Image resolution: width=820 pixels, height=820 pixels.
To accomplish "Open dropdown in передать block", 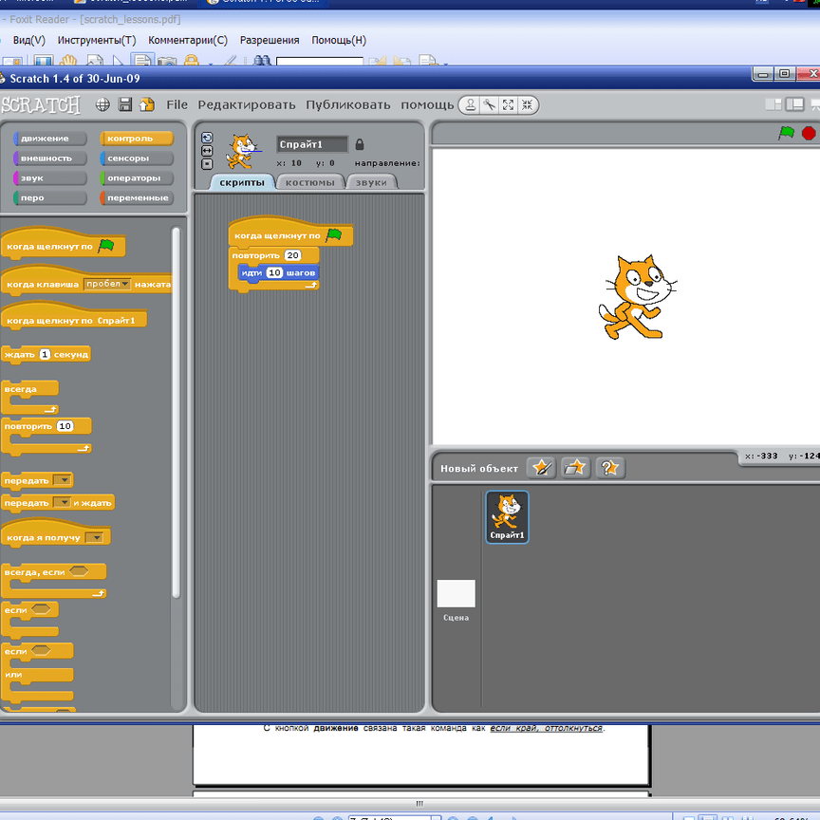I will pyautogui.click(x=63, y=480).
